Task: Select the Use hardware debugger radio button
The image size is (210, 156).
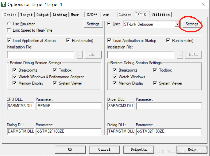Action: [109, 24]
